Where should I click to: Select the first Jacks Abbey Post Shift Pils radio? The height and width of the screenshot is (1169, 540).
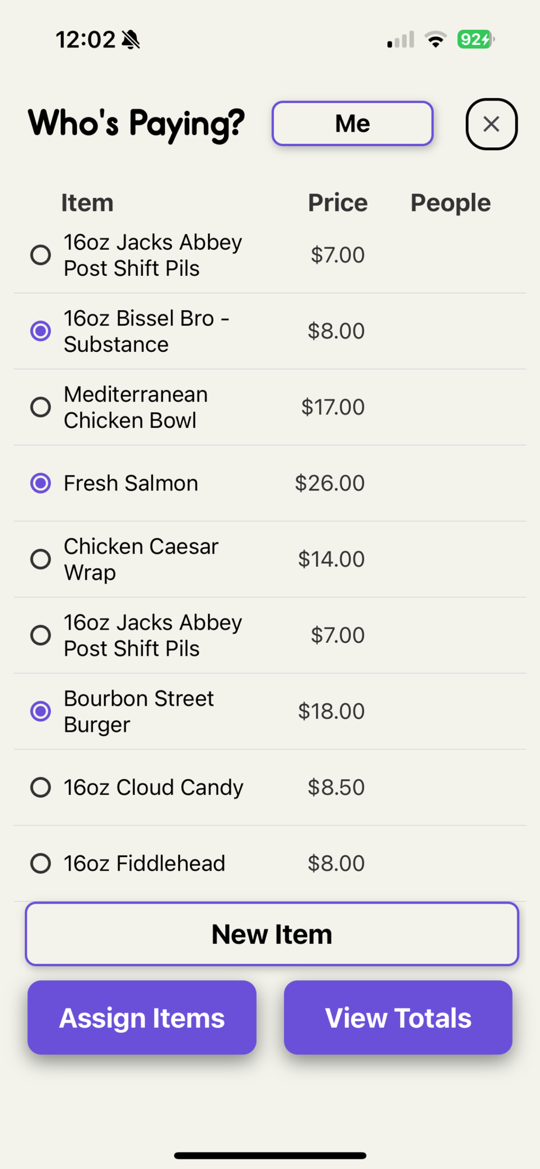pyautogui.click(x=40, y=255)
